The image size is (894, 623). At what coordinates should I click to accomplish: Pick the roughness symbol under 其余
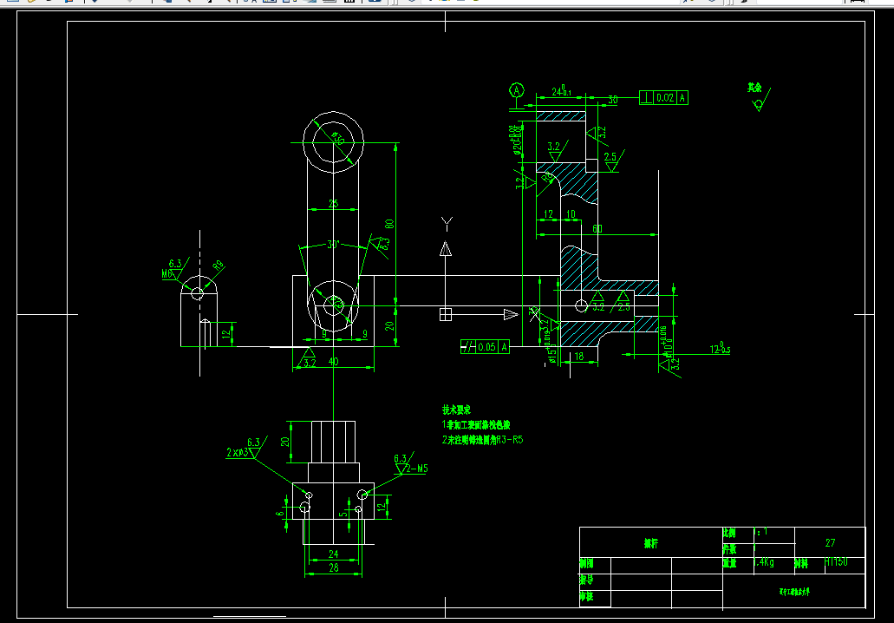[x=761, y=101]
